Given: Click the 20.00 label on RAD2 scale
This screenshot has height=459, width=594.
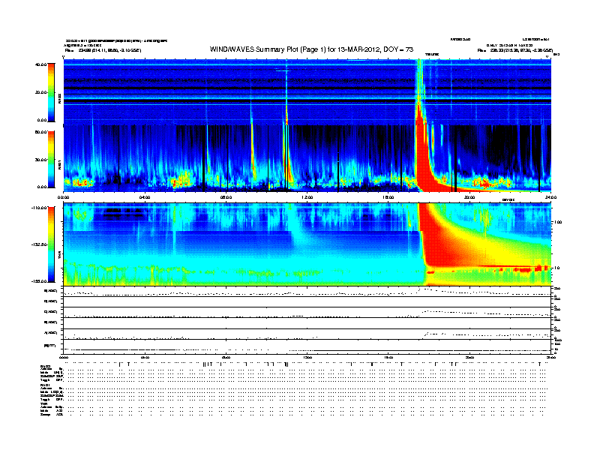Looking at the screenshot, I should tap(41, 92).
